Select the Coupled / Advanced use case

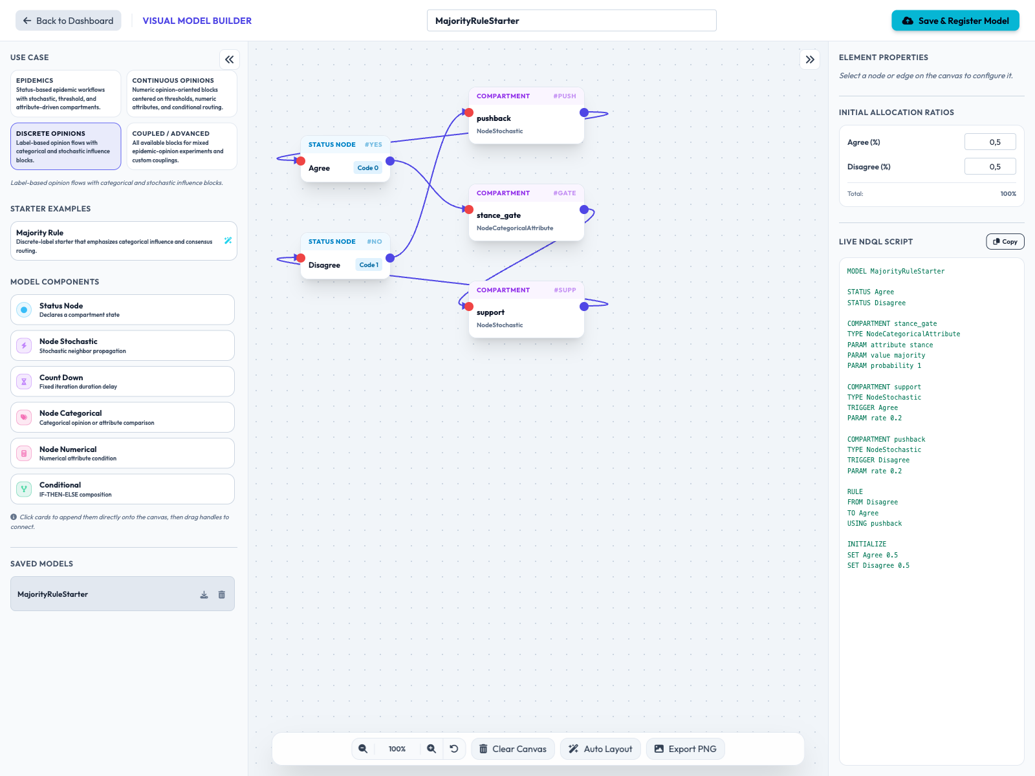[182, 146]
